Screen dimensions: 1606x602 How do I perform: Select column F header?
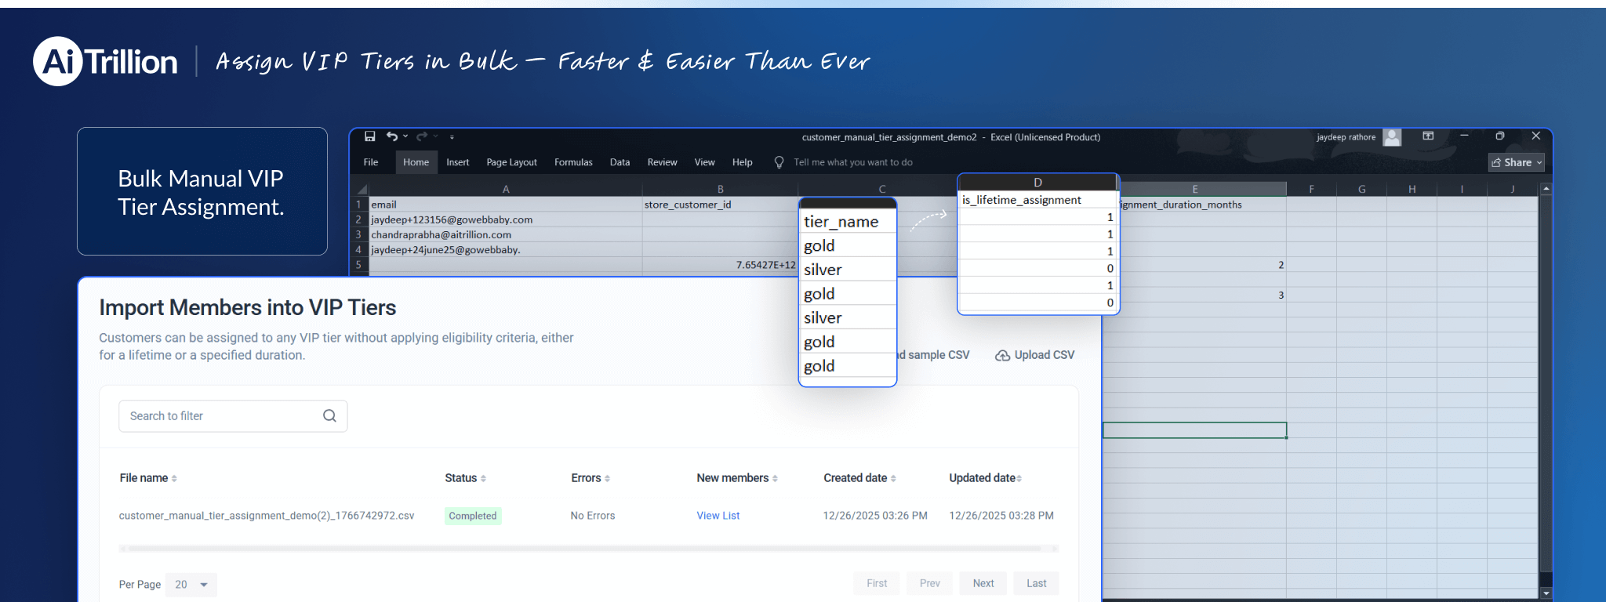pos(1311,189)
